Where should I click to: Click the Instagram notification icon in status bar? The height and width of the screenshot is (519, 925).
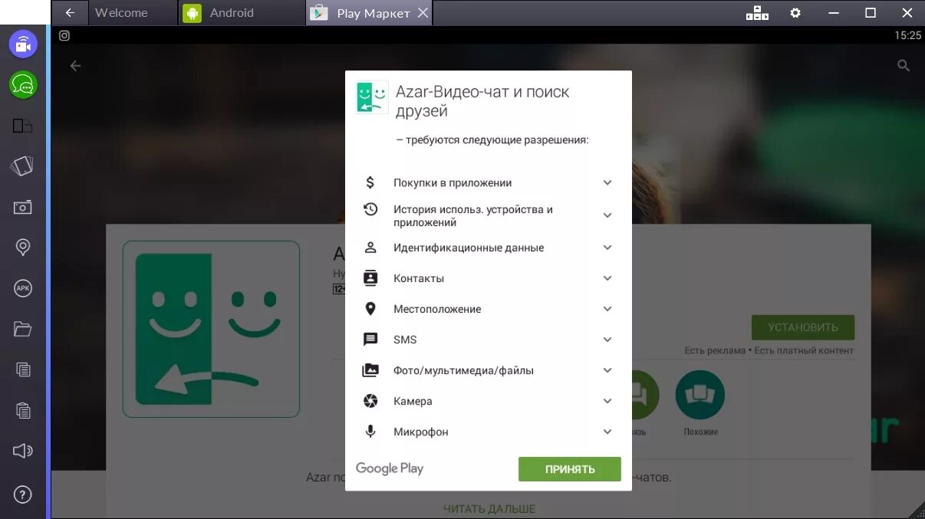coord(64,35)
